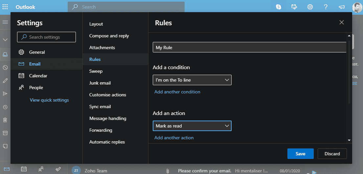Open the 'Please confirm your email.' message
This screenshot has height=174, width=363.
(x=205, y=171)
